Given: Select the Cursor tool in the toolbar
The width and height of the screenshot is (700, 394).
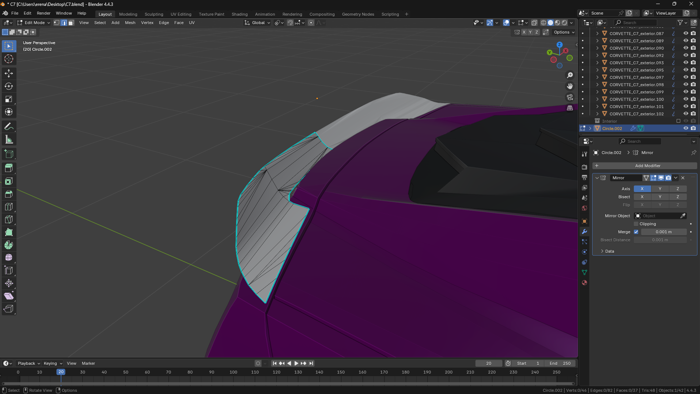Looking at the screenshot, I should point(9,59).
